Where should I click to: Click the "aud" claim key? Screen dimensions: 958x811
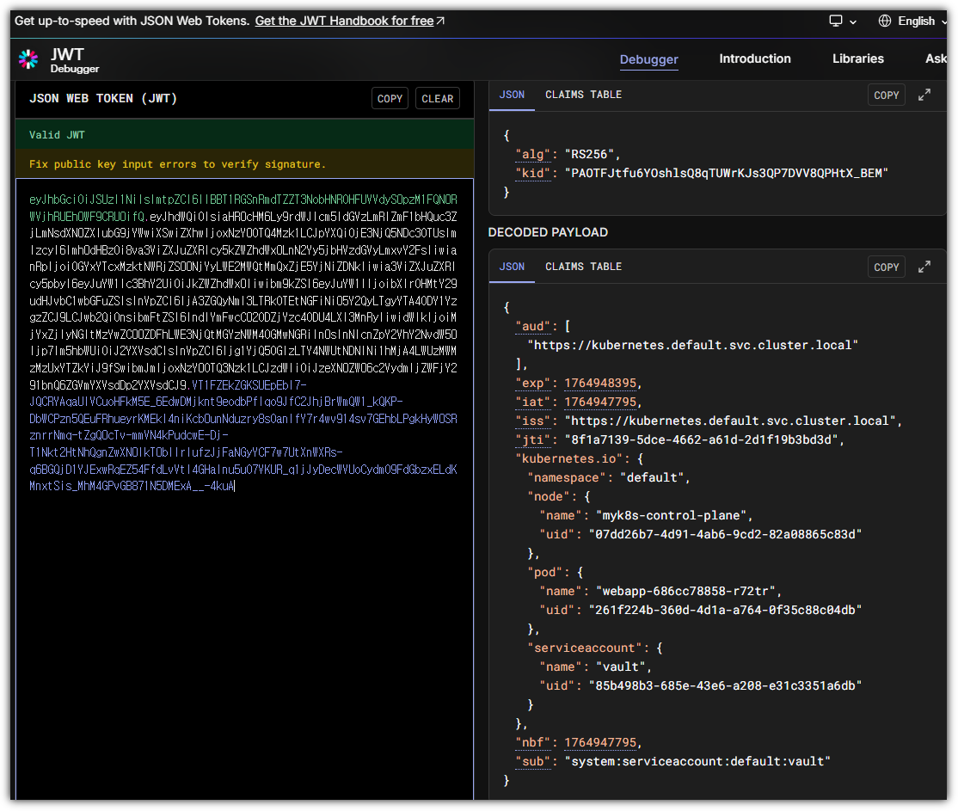pos(532,326)
